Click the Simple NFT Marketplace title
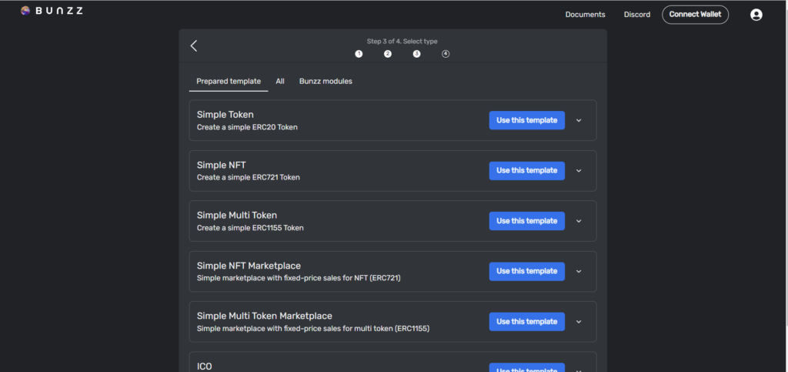This screenshot has height=372, width=788. coord(249,266)
